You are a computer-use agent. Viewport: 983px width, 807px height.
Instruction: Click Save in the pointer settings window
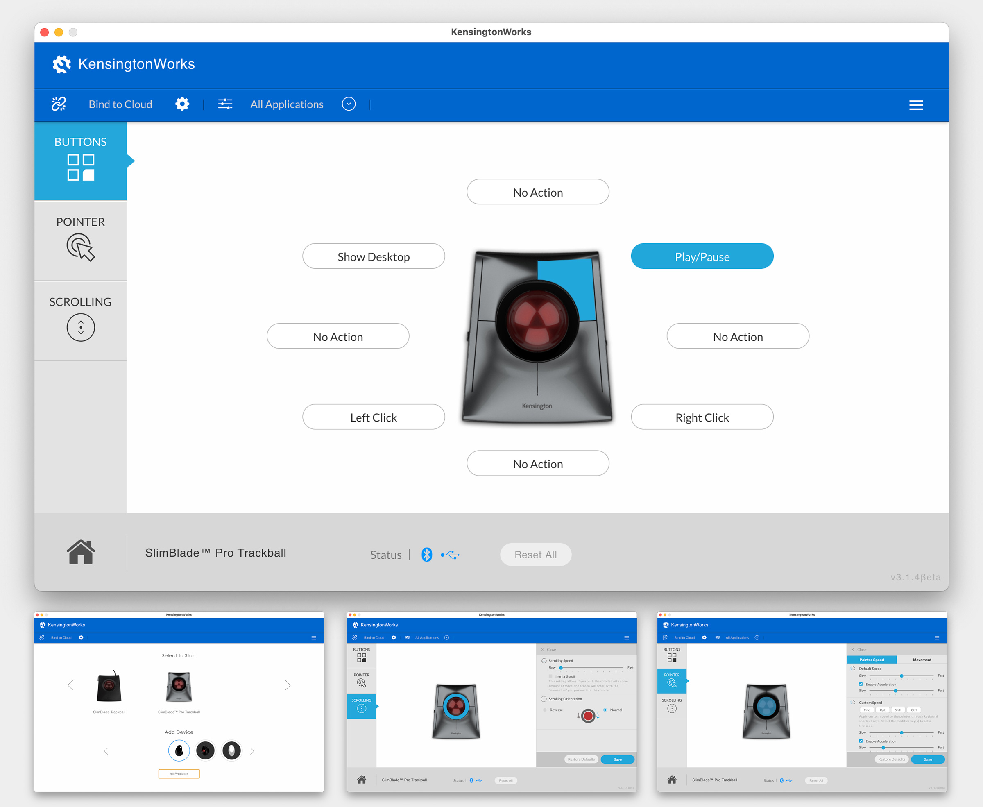click(928, 759)
